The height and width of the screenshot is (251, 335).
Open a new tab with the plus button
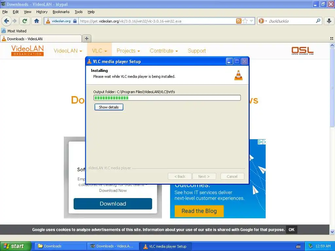click(x=86, y=39)
